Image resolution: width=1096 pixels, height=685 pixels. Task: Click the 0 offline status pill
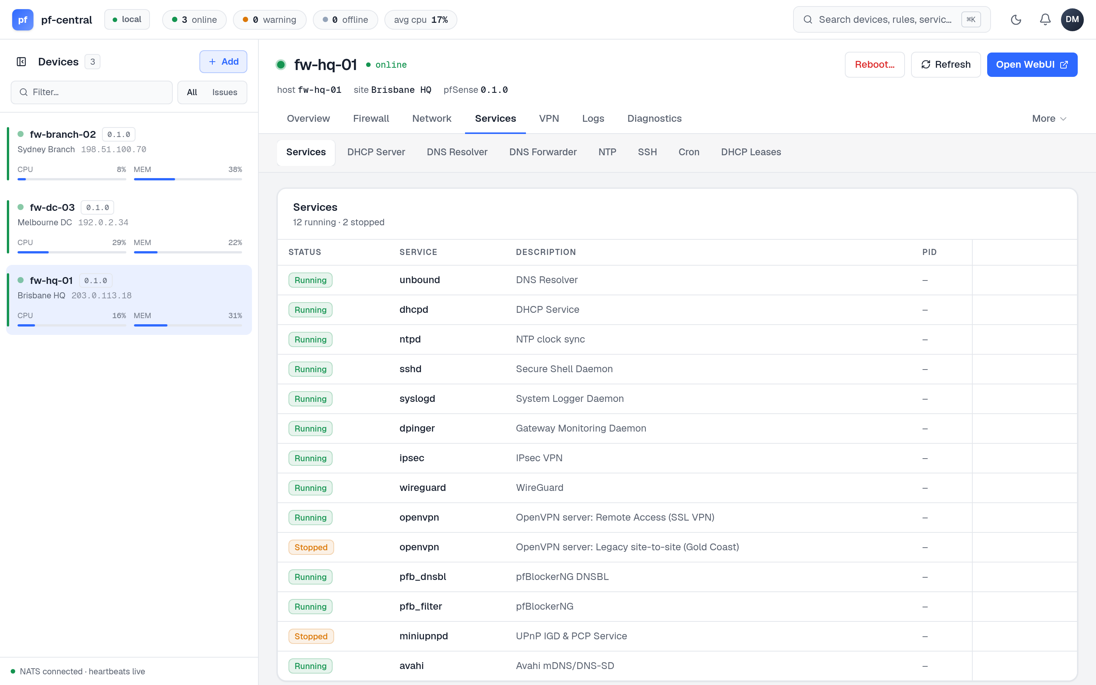point(345,19)
